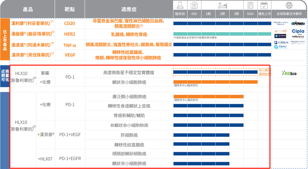Click the hospital building icon above IND
The height and width of the screenshot is (169, 308).
[x=194, y=5]
